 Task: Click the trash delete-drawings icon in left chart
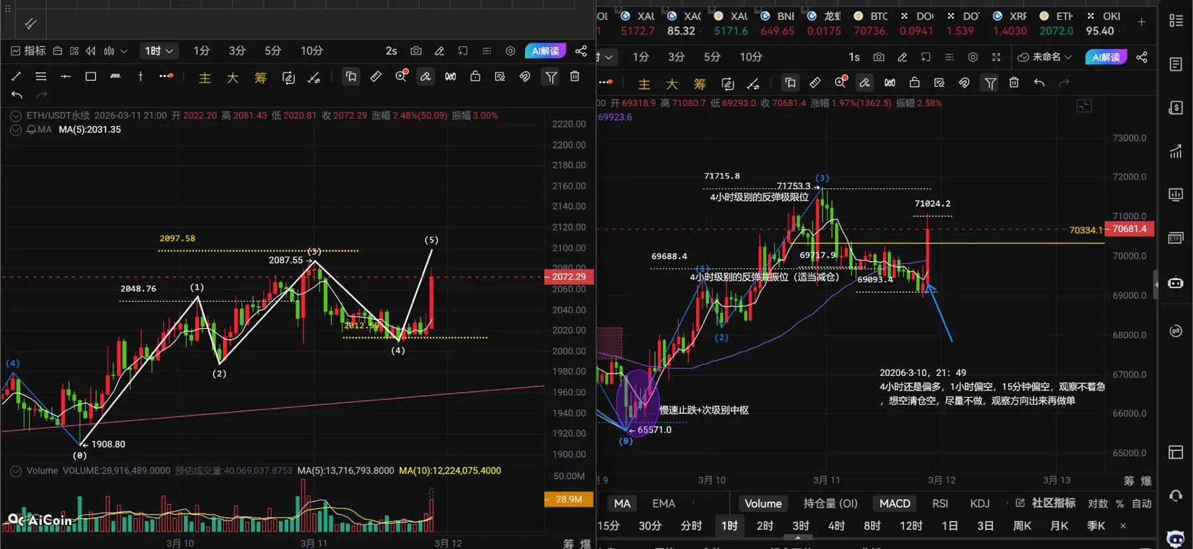pyautogui.click(x=575, y=76)
